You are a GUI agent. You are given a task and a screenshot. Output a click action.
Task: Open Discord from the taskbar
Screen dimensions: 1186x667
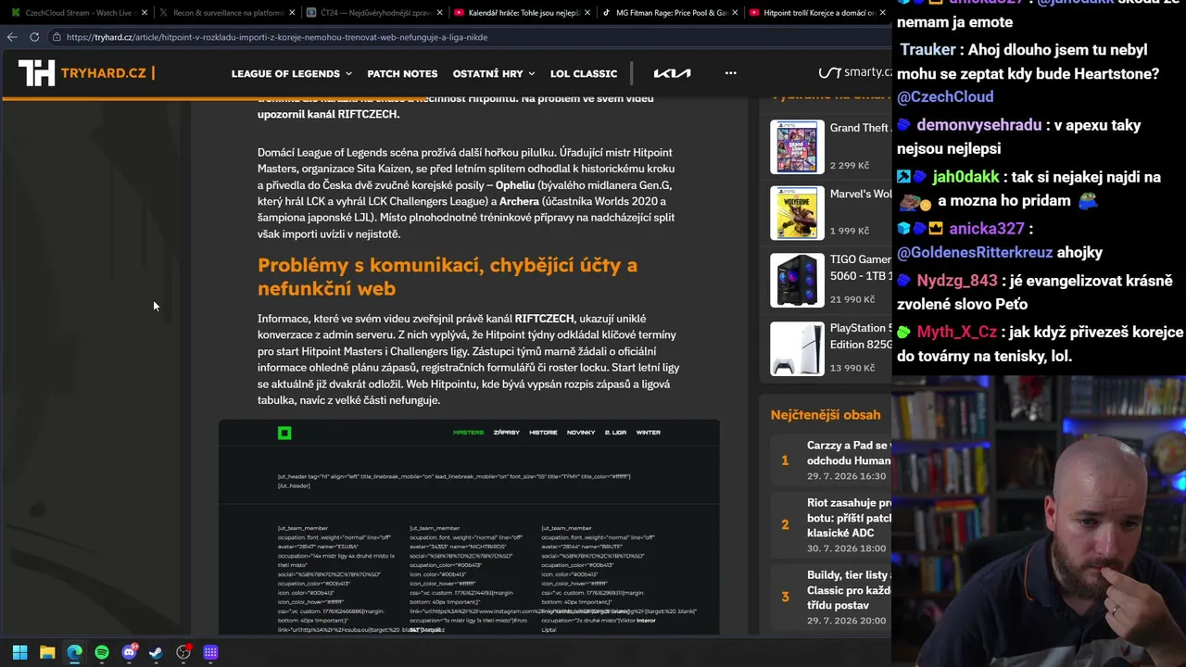(x=129, y=652)
